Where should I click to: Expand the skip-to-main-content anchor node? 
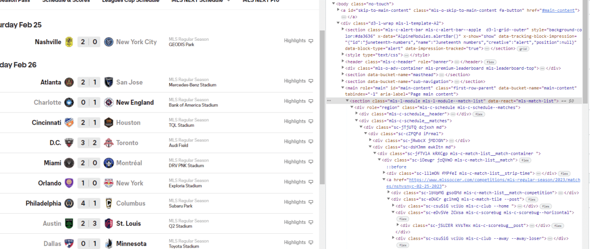click(x=338, y=10)
